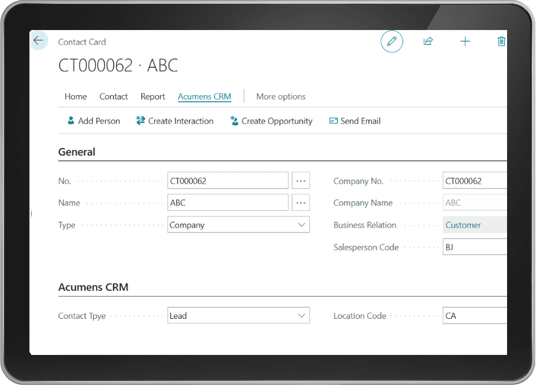Click Create Opportunity label
Image resolution: width=536 pixels, height=385 pixels.
(277, 121)
